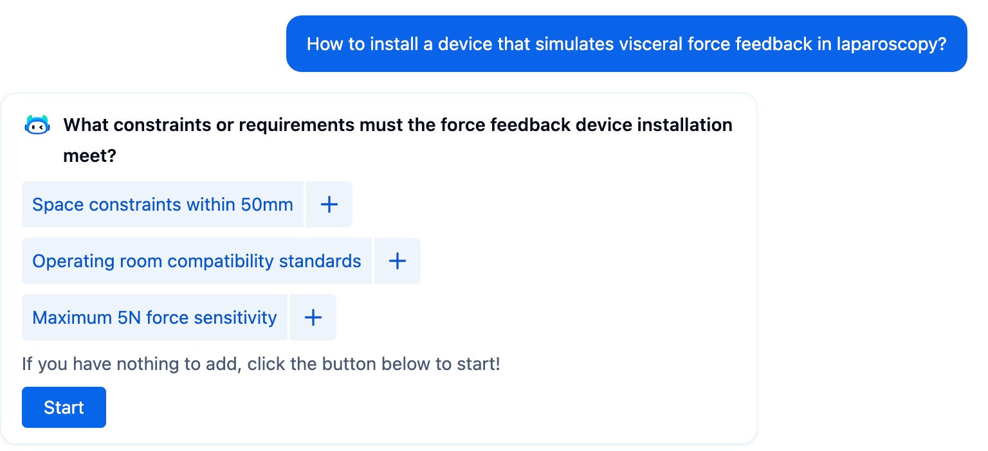Click the 'If you have nothing to add' hint

click(261, 364)
